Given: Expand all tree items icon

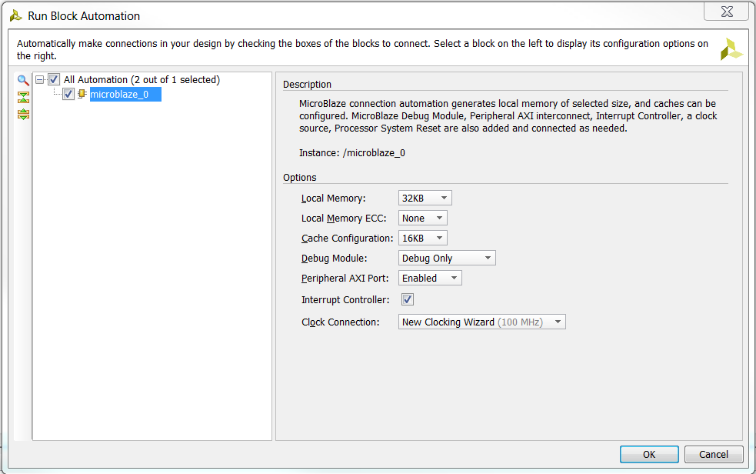Looking at the screenshot, I should coord(23,115).
